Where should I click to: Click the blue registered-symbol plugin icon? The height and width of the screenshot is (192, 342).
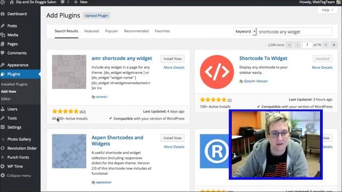[214, 151]
